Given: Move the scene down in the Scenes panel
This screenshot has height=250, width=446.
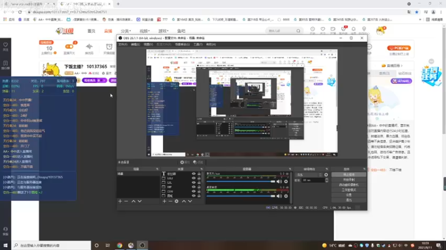Looking at the screenshot, I should [140, 201].
